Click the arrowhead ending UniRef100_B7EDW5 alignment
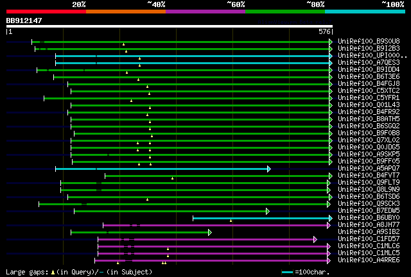This screenshot has height=277, width=411. pos(268,212)
